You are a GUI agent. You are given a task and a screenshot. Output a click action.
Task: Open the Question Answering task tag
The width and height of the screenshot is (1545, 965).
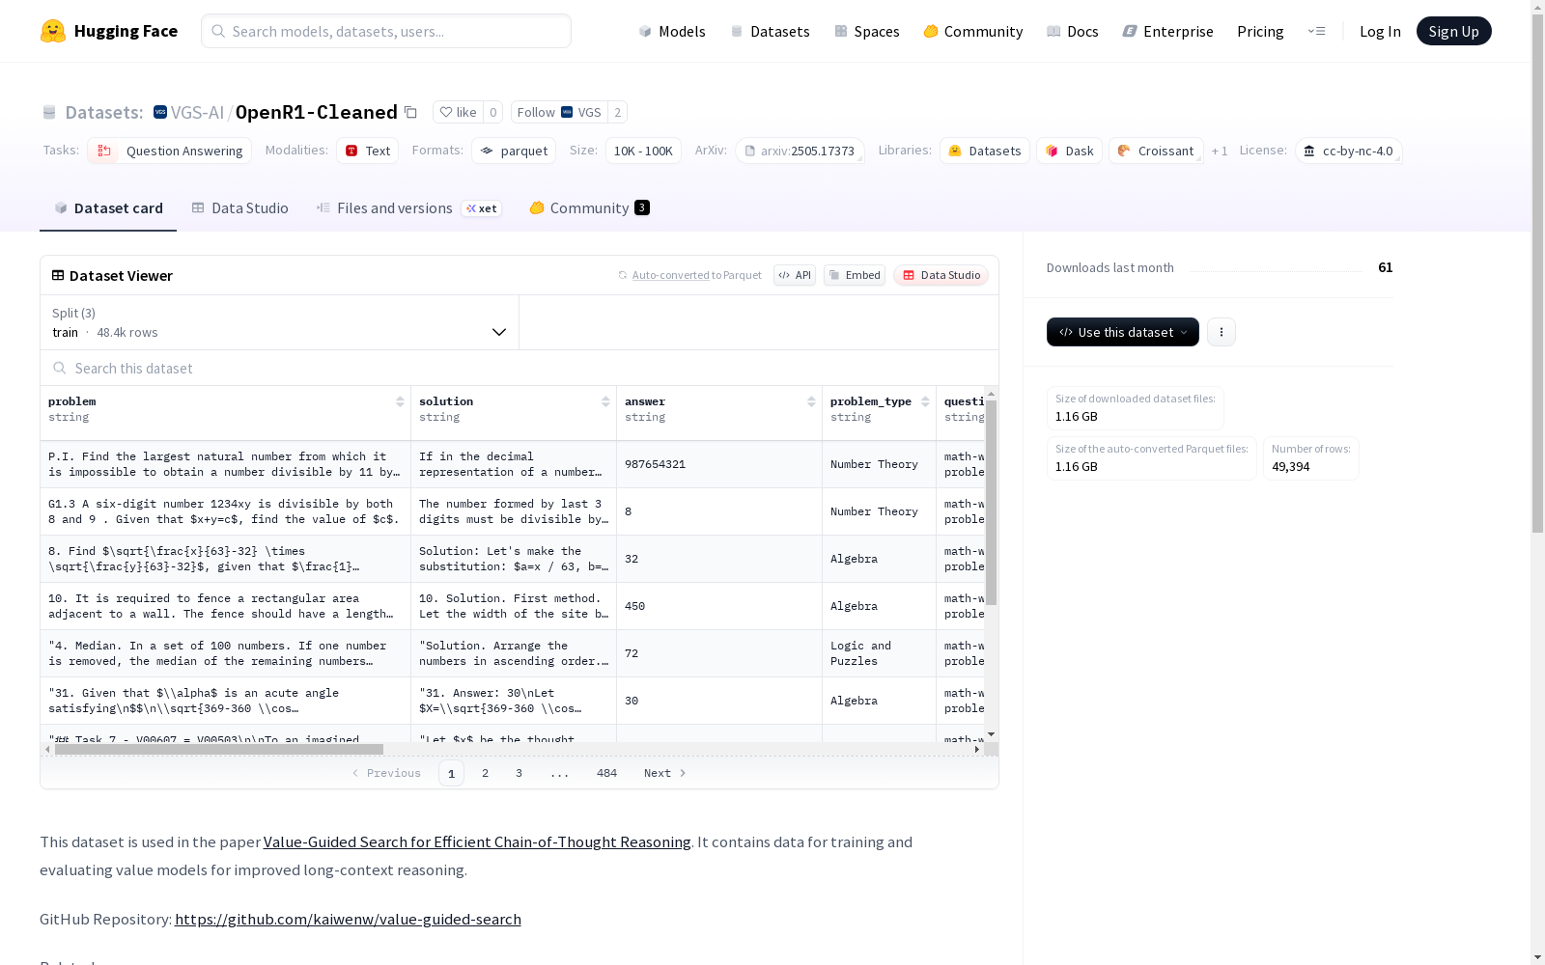click(x=169, y=151)
